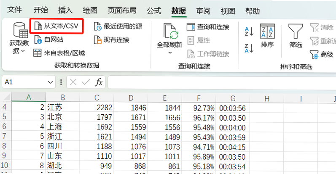Select column D header

pyautogui.click(x=131, y=98)
